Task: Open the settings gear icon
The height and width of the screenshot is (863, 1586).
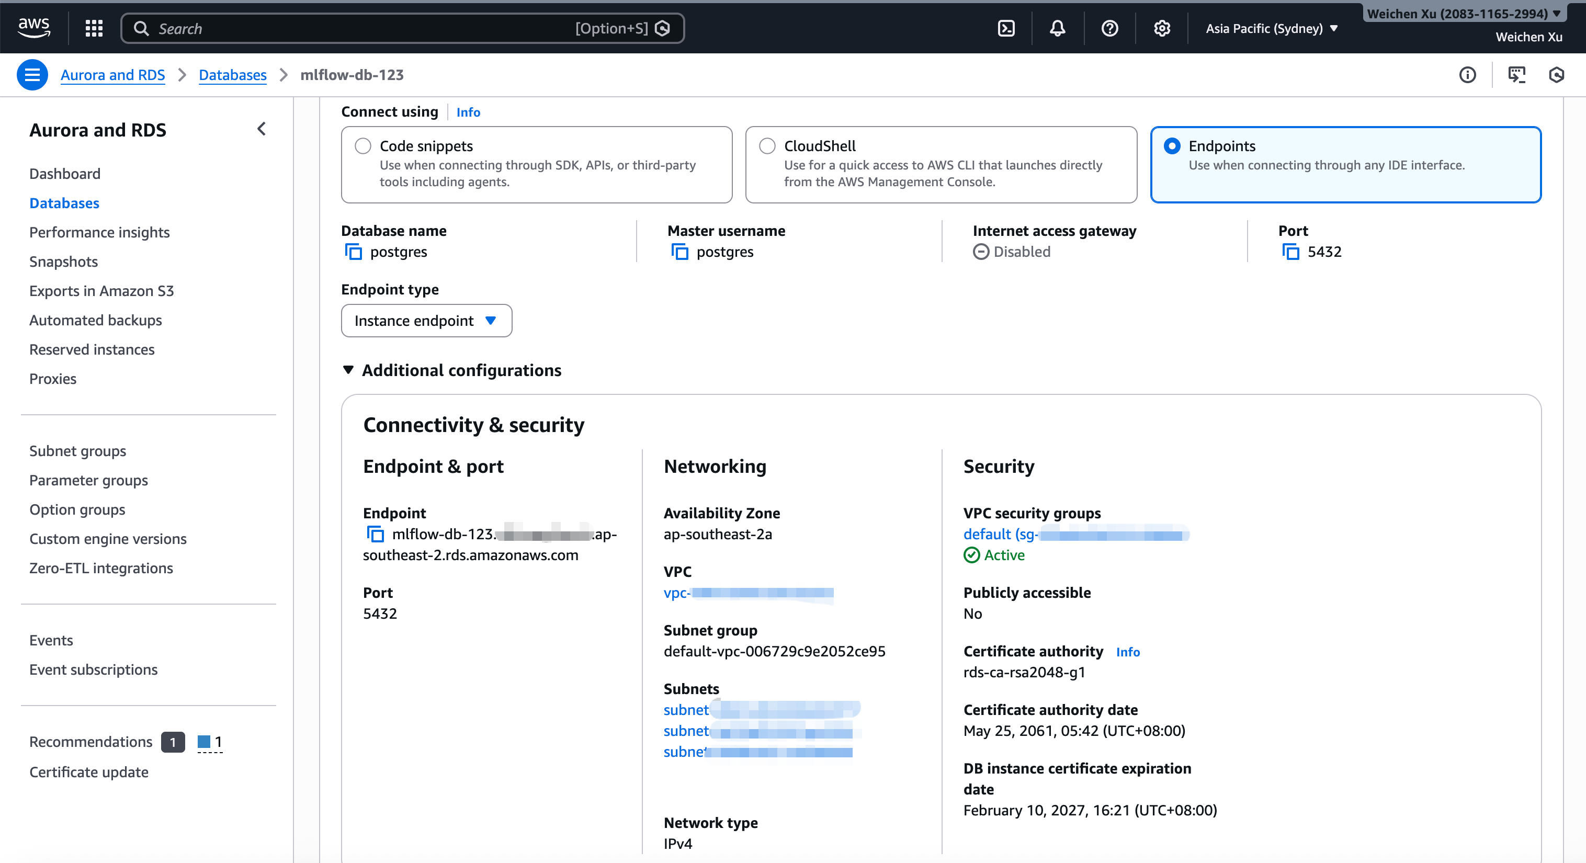Action: tap(1161, 28)
